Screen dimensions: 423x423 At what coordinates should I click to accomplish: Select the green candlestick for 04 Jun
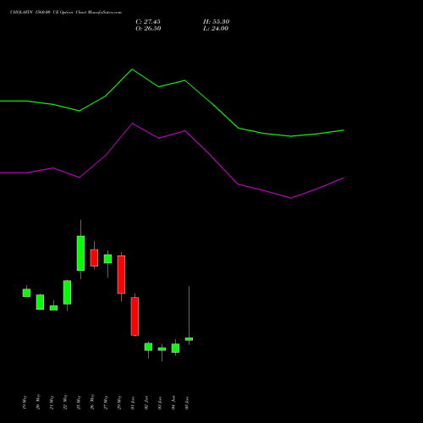tap(175, 349)
